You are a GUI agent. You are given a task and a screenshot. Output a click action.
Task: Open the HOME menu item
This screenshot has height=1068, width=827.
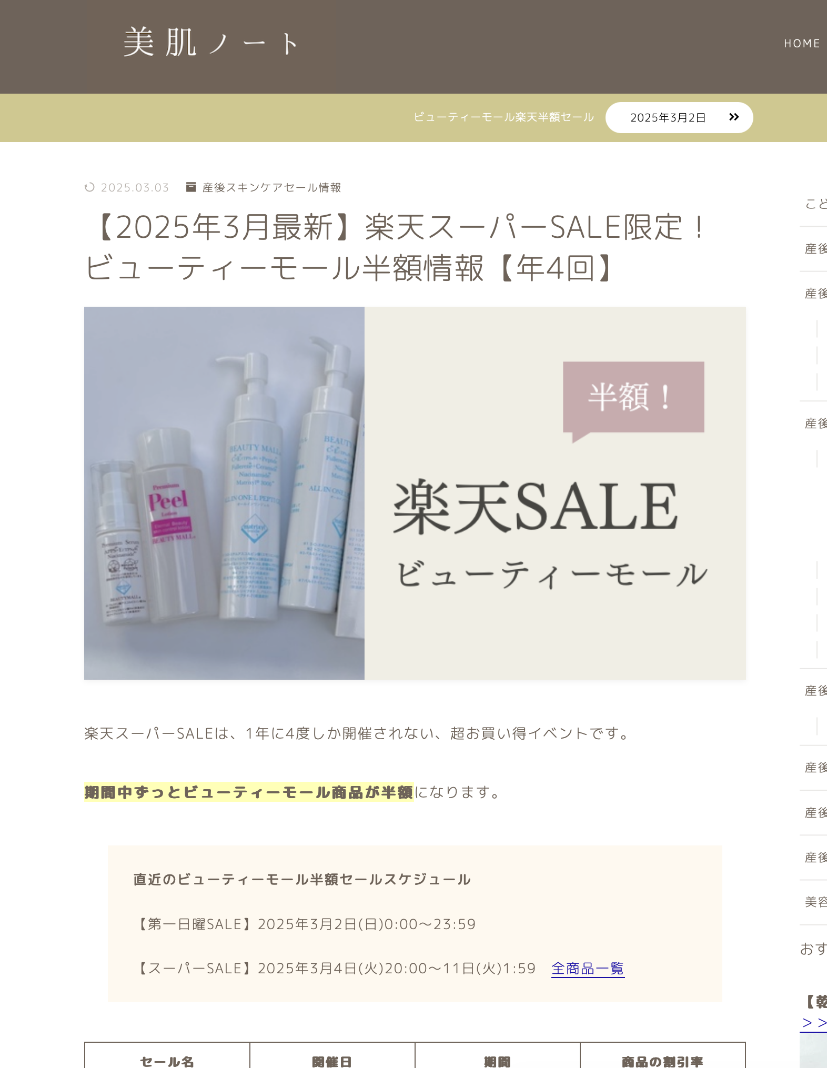point(802,44)
